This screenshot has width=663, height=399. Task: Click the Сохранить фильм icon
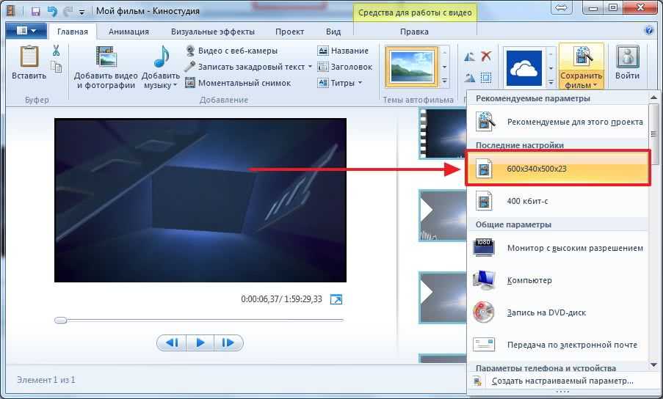[x=582, y=57]
